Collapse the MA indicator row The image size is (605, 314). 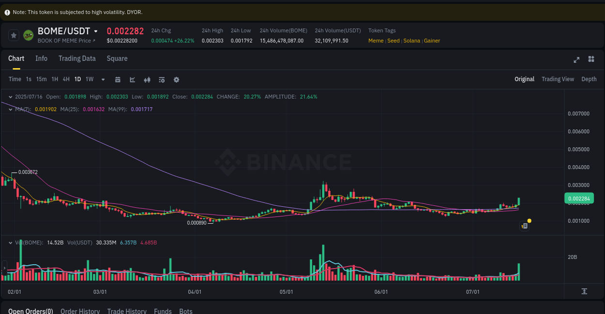click(x=10, y=109)
